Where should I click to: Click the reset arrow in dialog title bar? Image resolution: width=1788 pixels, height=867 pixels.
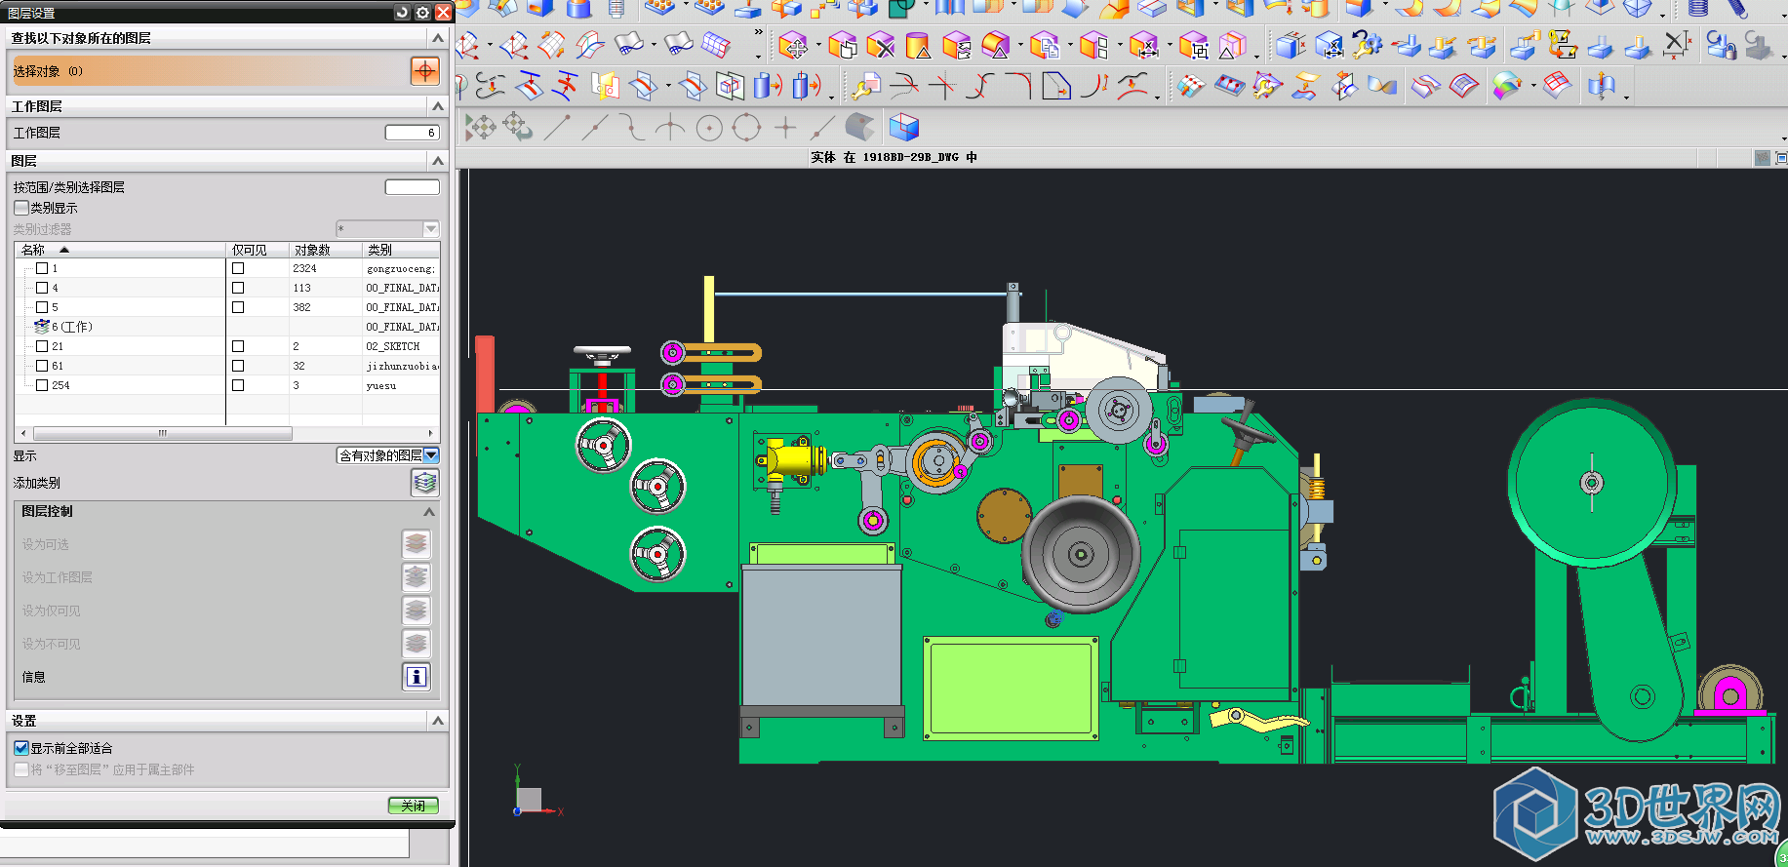403,13
